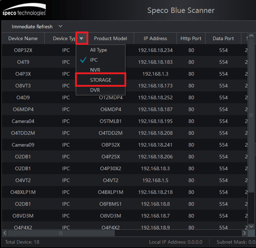
Task: Click the Speco Technologies logo
Action: coord(24,10)
